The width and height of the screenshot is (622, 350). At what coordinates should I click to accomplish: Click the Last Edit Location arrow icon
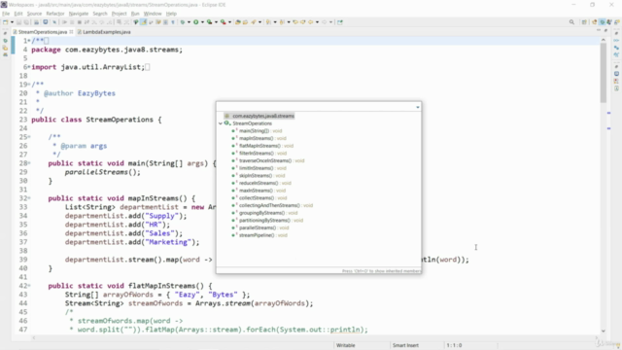295,22
